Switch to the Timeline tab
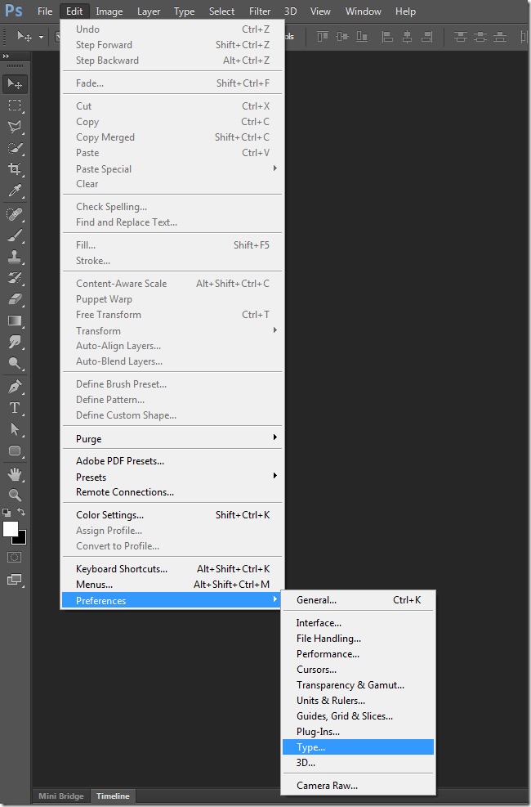 [x=113, y=796]
